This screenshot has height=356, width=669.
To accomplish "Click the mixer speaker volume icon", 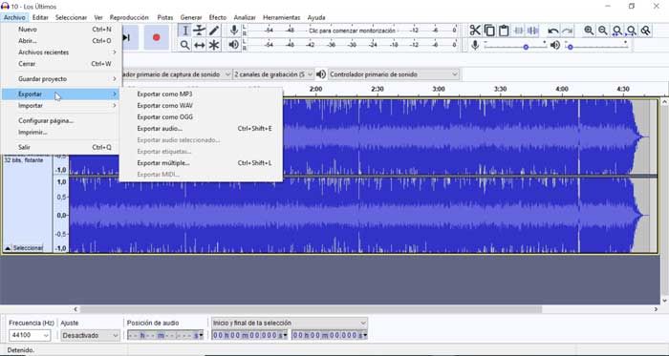I will click(554, 45).
